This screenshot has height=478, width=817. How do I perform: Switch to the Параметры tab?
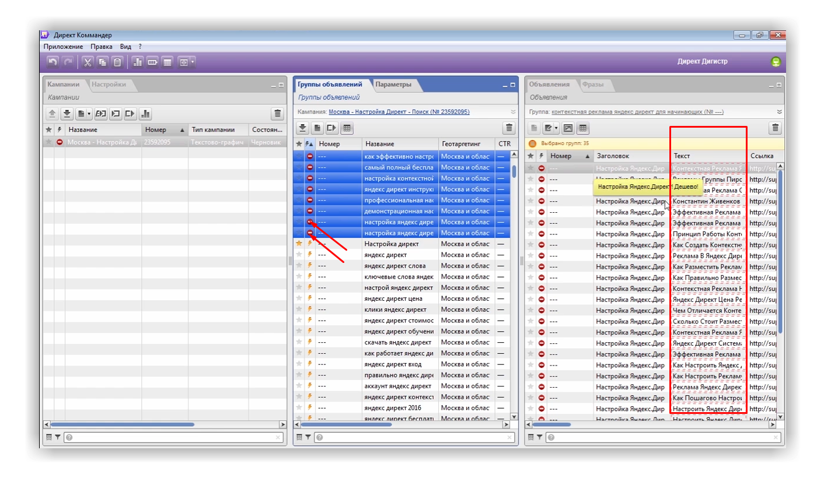393,85
